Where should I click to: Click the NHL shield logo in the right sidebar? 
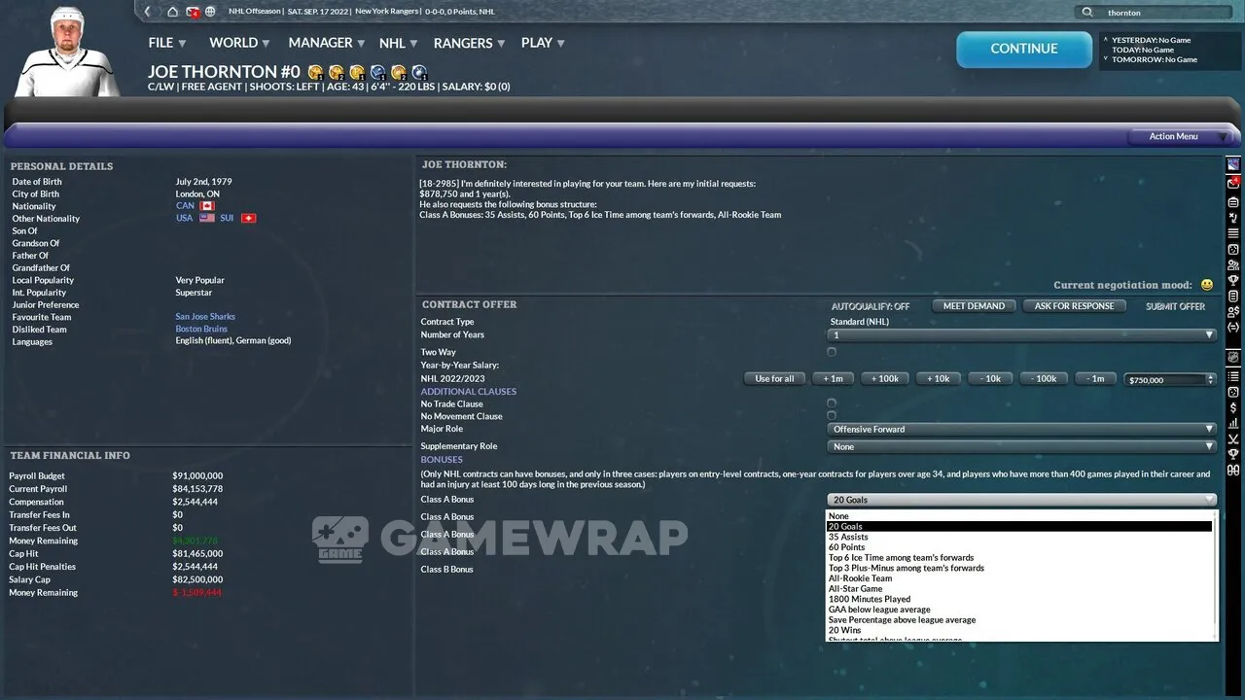point(1233,357)
